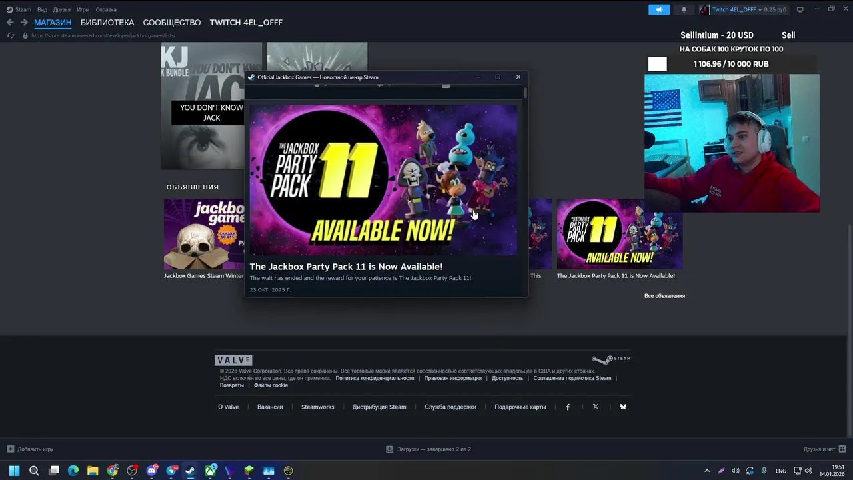Open the Windows Start menu
This screenshot has width=853, height=480.
[x=14, y=471]
